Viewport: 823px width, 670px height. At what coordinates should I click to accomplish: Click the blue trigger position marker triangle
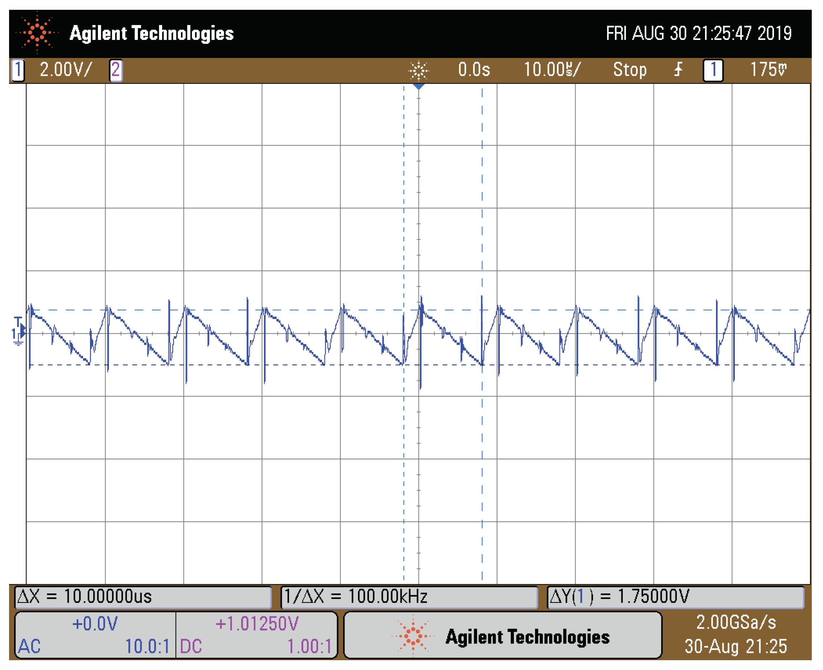pos(419,86)
